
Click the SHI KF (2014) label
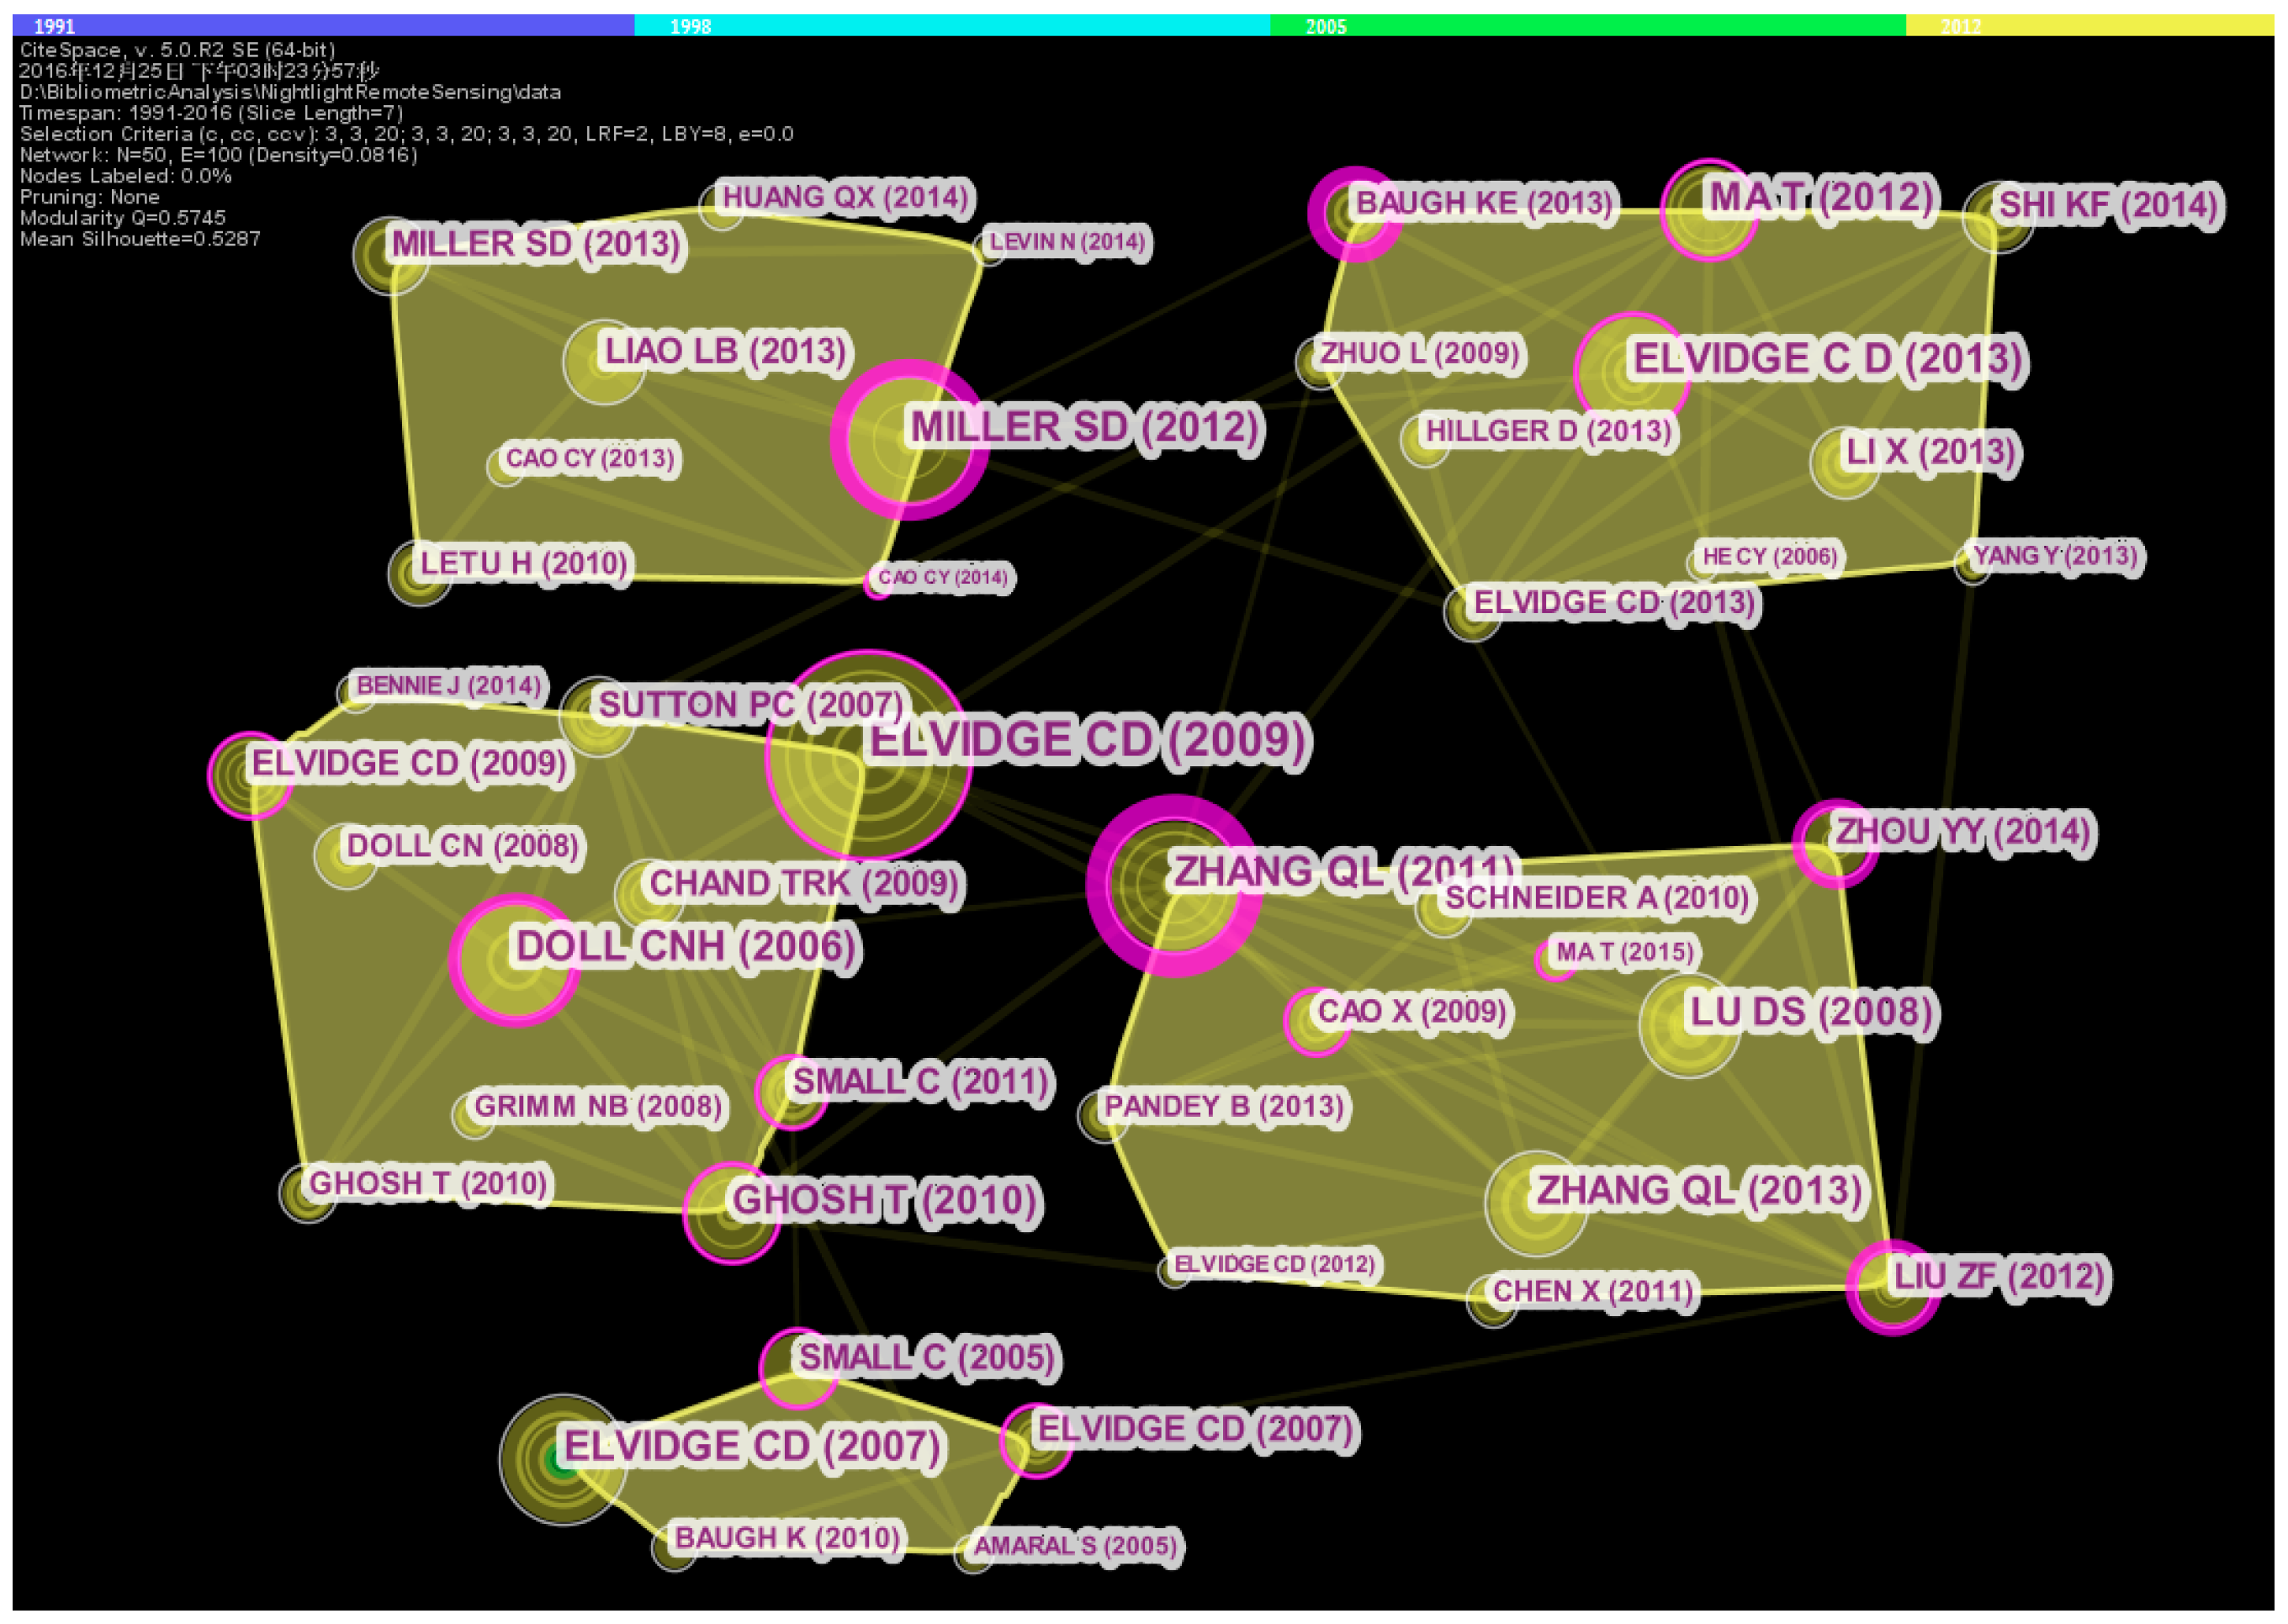2108,205
